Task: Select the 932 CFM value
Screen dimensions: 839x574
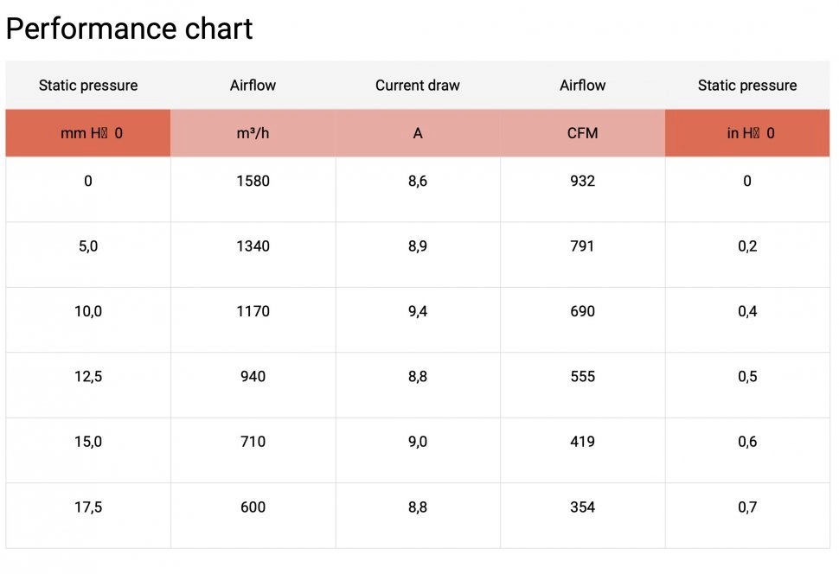Action: tap(582, 182)
